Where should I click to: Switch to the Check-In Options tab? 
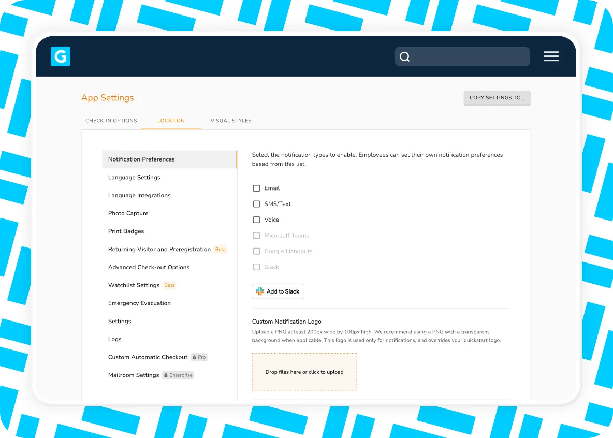[x=111, y=121]
